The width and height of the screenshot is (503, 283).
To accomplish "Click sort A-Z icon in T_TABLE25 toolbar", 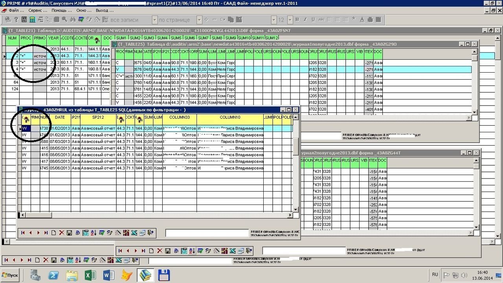I will tap(192, 250).
